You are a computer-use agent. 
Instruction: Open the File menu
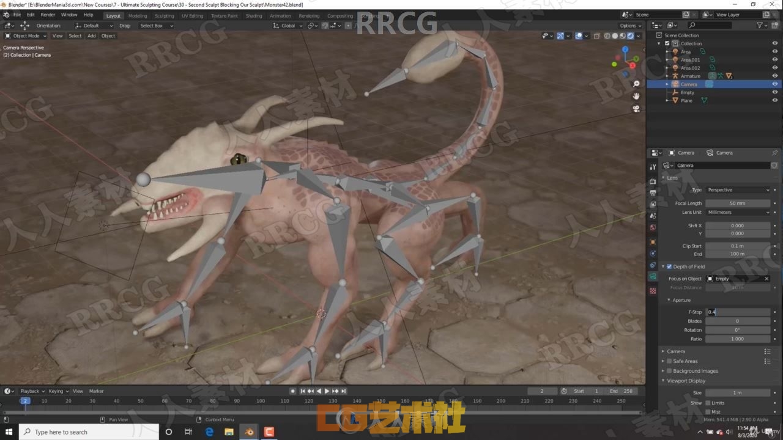tap(17, 15)
